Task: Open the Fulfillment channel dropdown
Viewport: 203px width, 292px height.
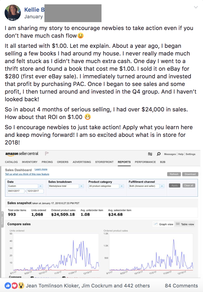Action: tap(162, 186)
